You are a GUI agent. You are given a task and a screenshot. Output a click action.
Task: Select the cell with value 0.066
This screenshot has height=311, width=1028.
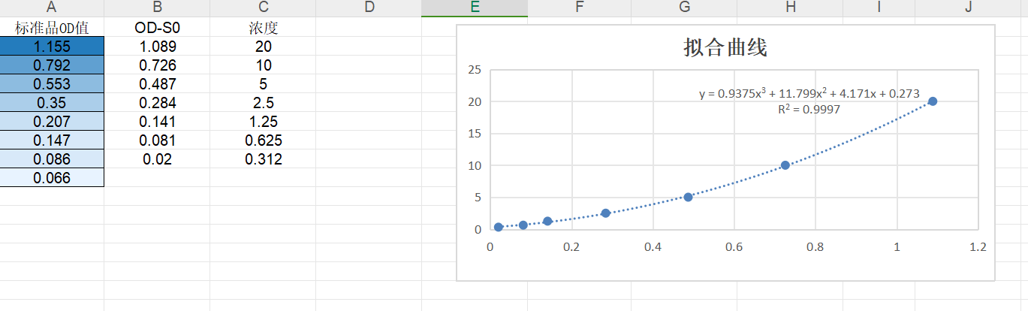[x=52, y=178]
